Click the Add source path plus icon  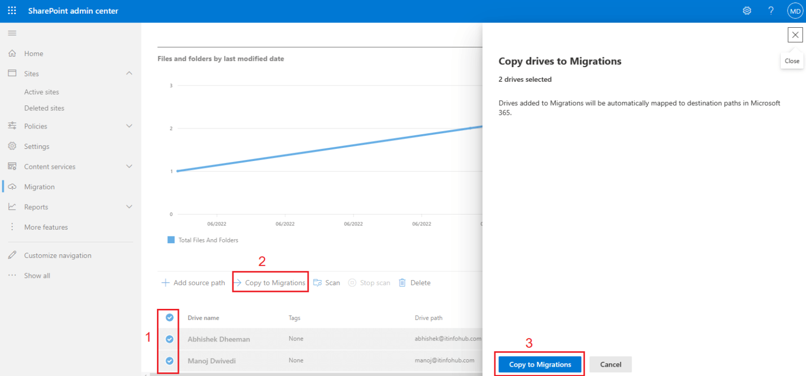165,282
